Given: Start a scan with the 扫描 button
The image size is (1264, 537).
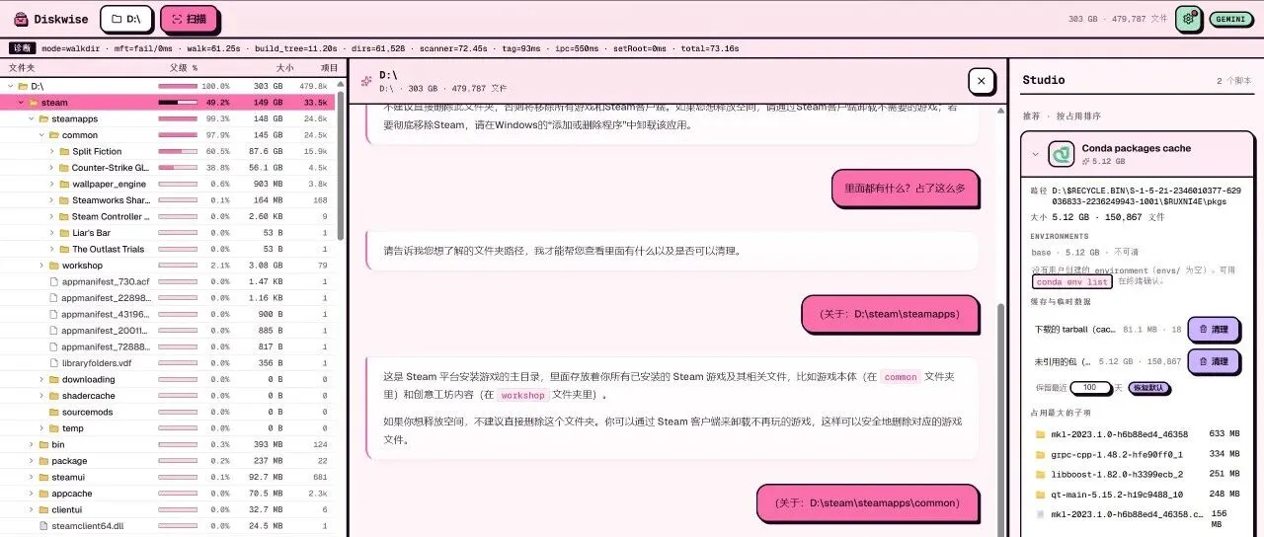Looking at the screenshot, I should pyautogui.click(x=189, y=19).
